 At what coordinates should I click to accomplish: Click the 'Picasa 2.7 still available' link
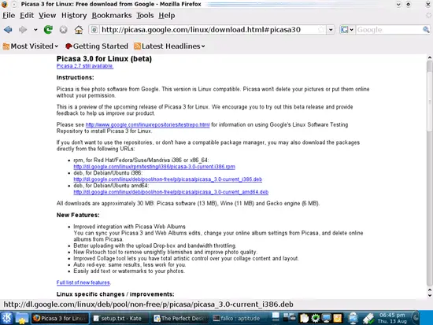pyautogui.click(x=85, y=66)
